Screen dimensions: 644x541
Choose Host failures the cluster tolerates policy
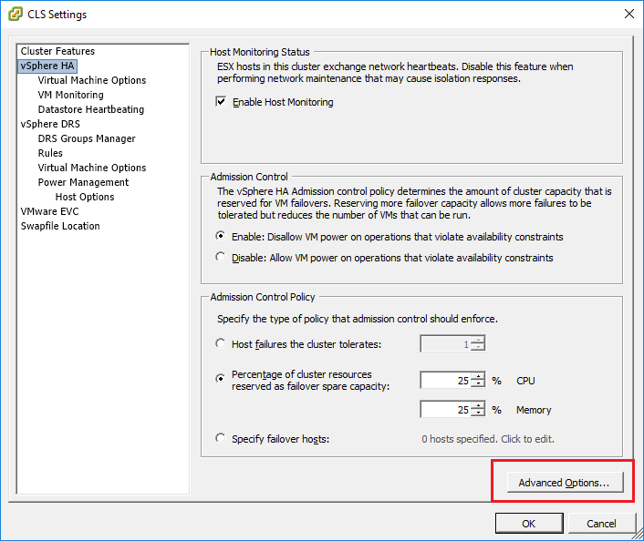(x=221, y=343)
